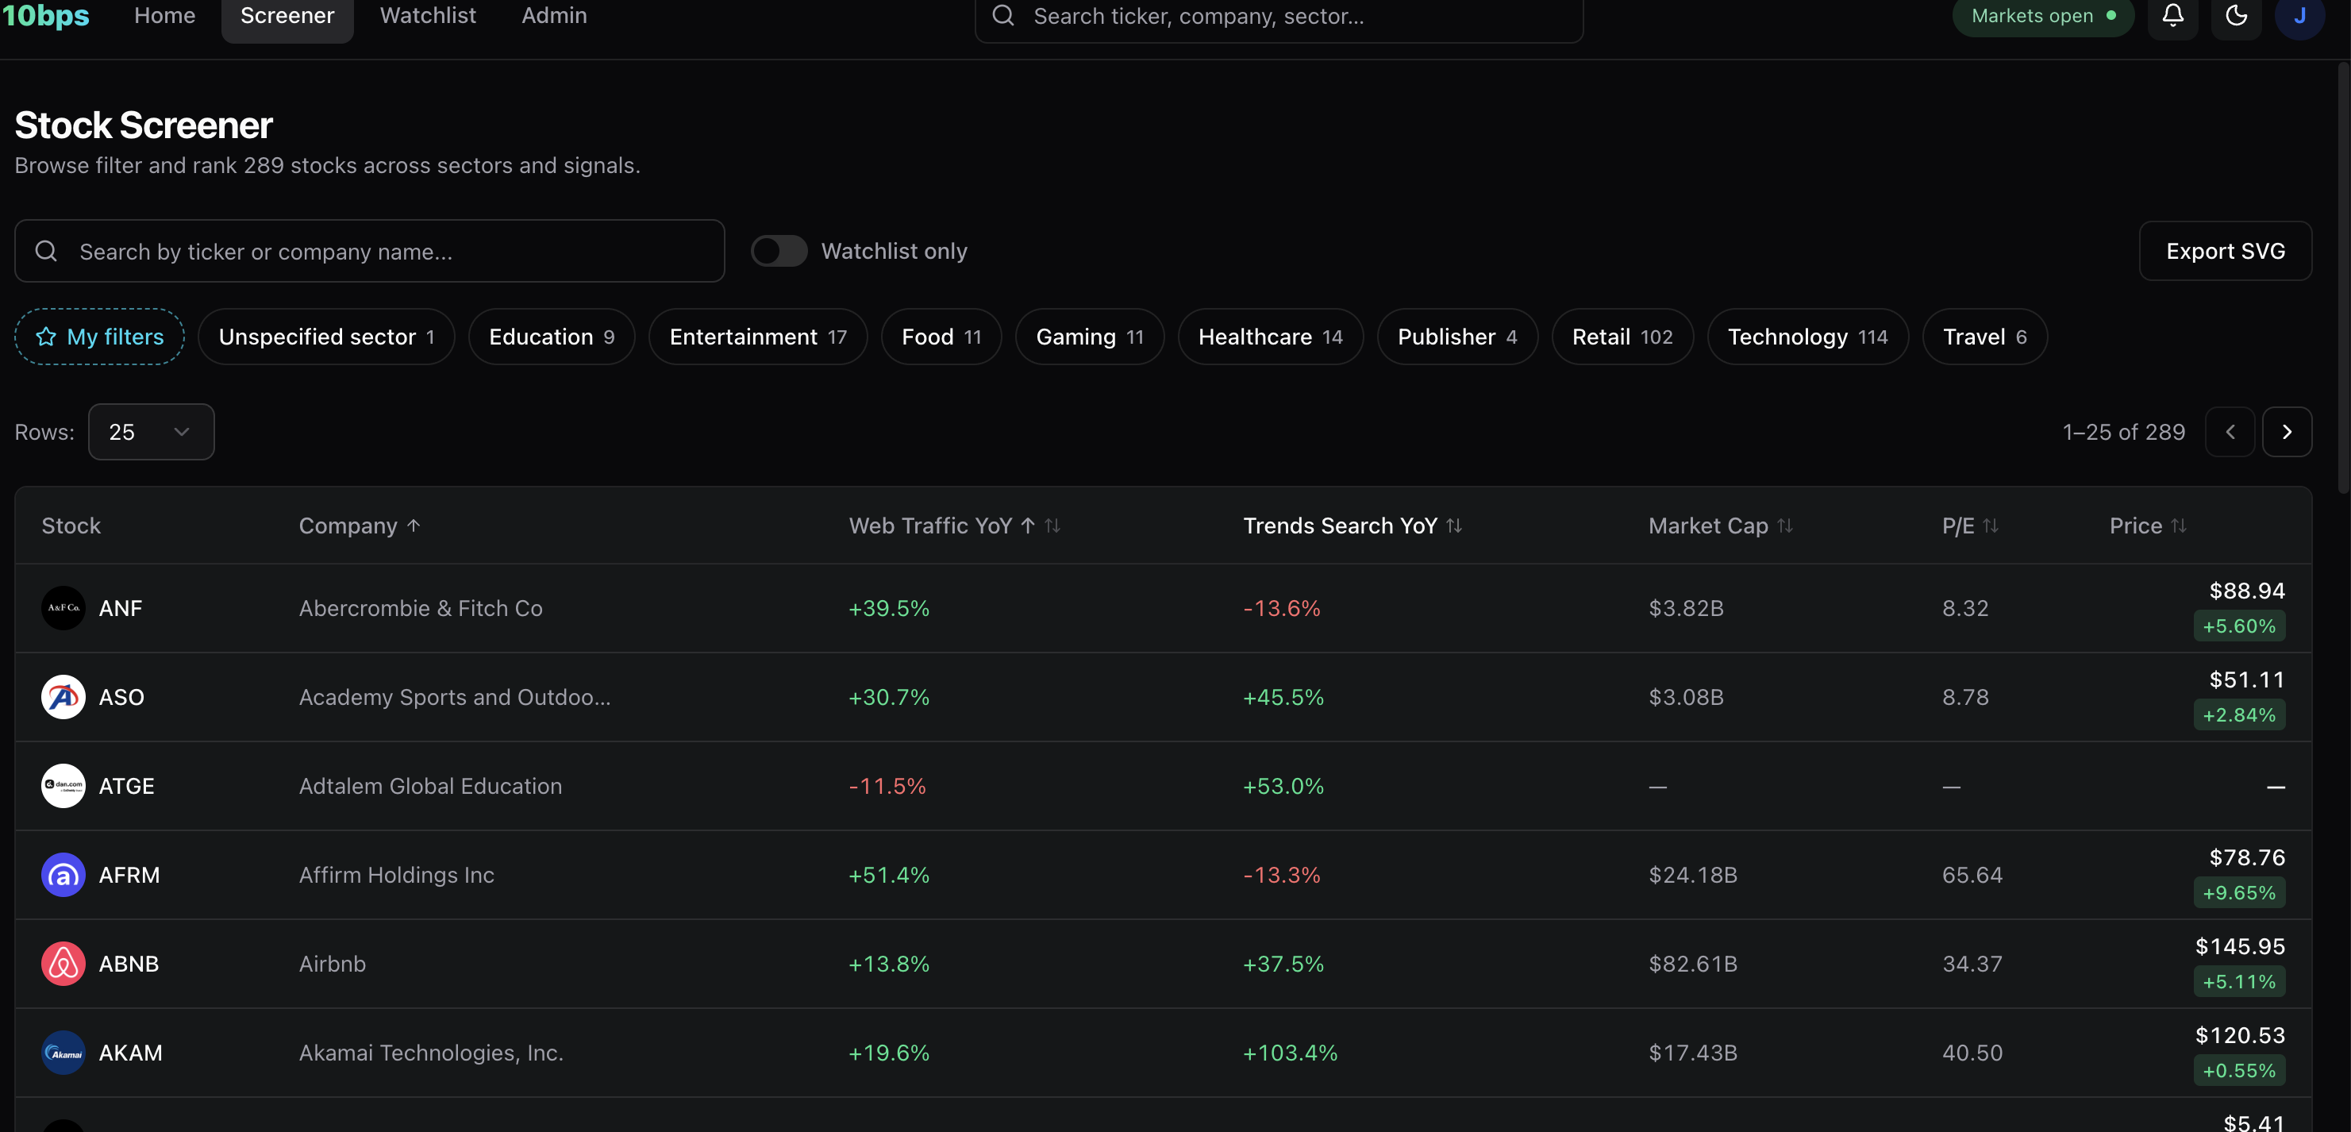Click the Markets open status badge

pos(2042,16)
